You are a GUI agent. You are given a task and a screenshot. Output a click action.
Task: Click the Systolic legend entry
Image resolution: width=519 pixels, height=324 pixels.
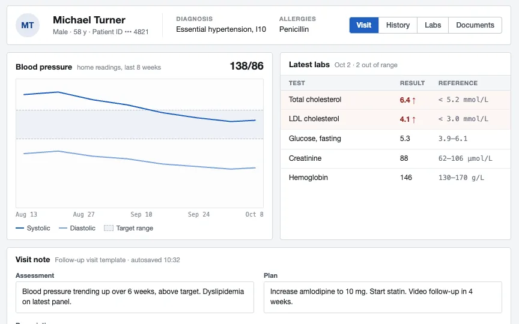(33, 228)
